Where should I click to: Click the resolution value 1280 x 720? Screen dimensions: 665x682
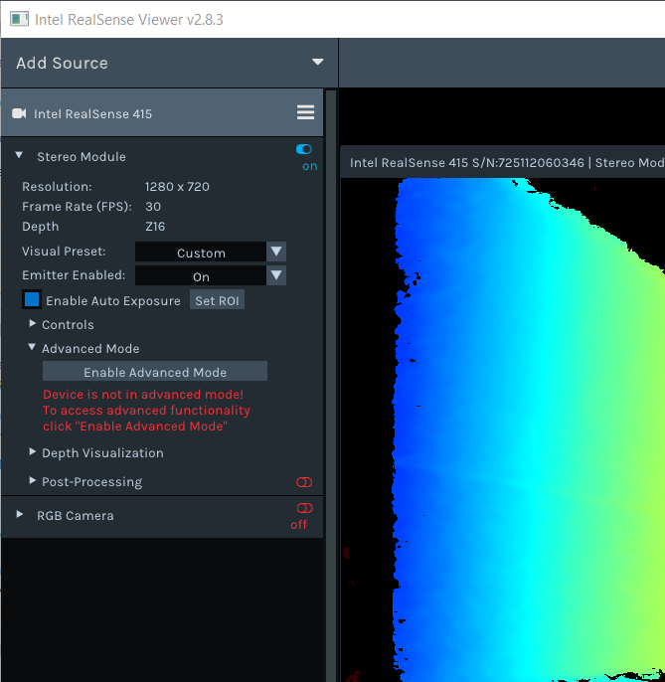(x=177, y=187)
